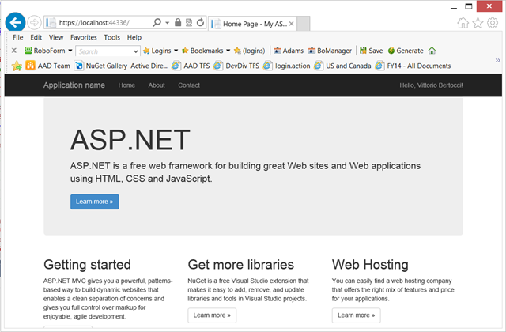The width and height of the screenshot is (506, 332).
Task: Click Hello, Vittorio Bertocci! text
Action: [431, 85]
